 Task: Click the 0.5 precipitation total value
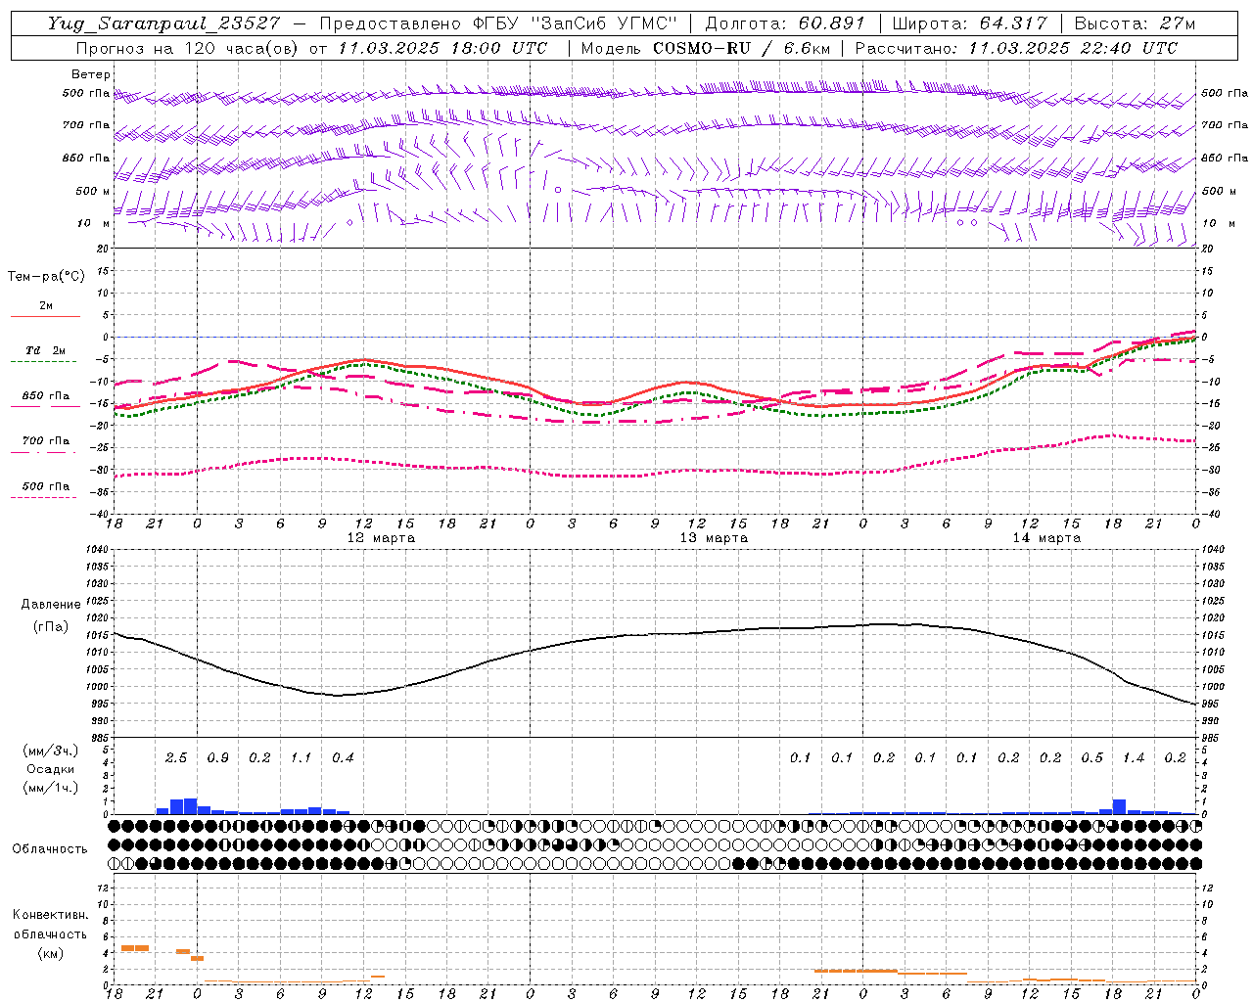pyautogui.click(x=1091, y=757)
